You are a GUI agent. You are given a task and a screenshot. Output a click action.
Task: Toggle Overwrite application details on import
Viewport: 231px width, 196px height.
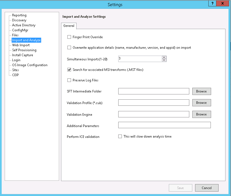pyautogui.click(x=69, y=48)
